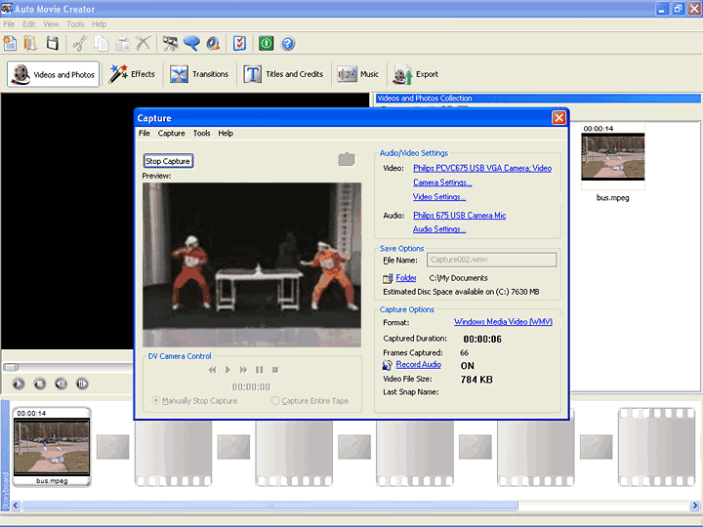Click the preview seek slider below the monitor
Viewport: 703px width, 527px height.
click(11, 367)
